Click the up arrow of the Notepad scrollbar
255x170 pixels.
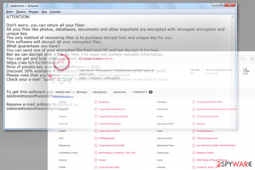tap(233, 17)
